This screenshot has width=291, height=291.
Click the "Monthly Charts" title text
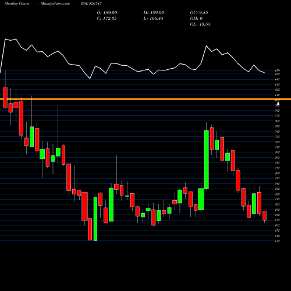(x=17, y=3)
